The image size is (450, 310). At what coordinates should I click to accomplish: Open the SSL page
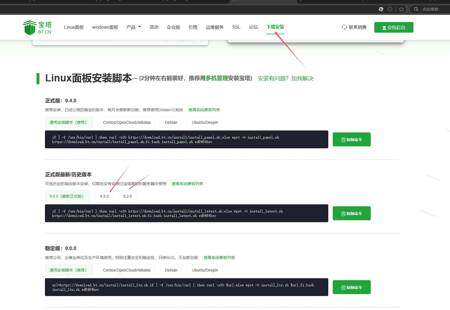[x=236, y=27]
